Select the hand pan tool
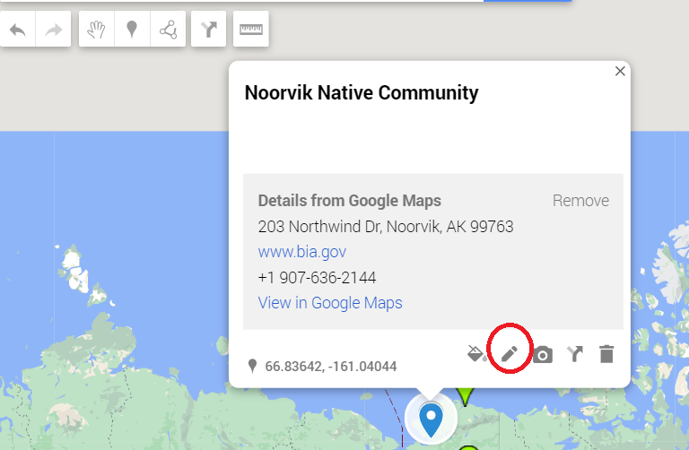This screenshot has height=450, width=689. [x=96, y=29]
